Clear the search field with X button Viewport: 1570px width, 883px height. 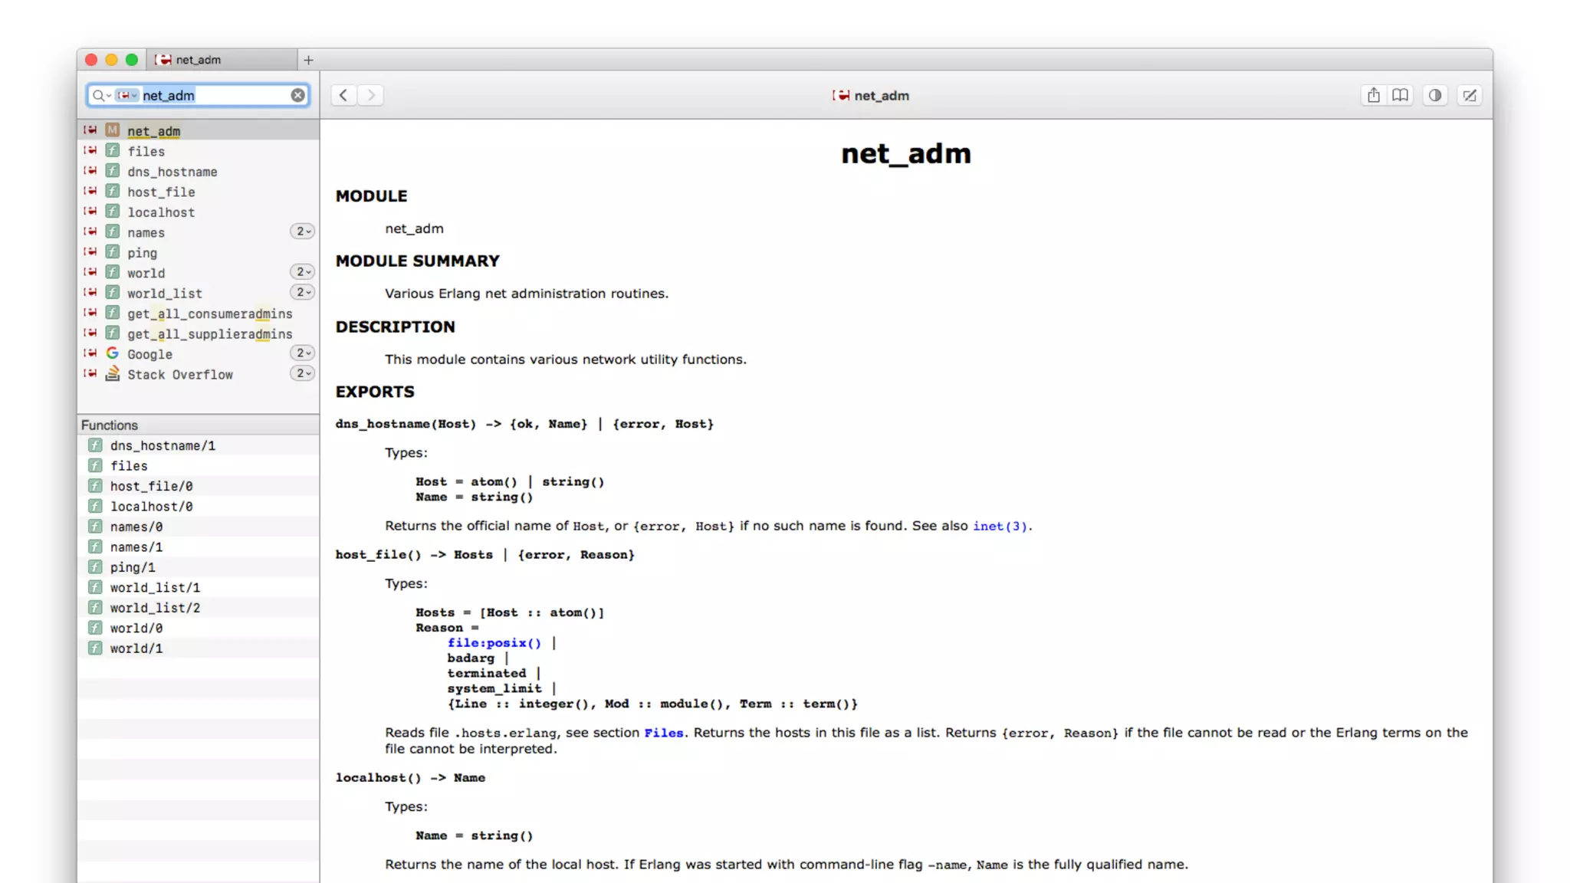coord(297,95)
